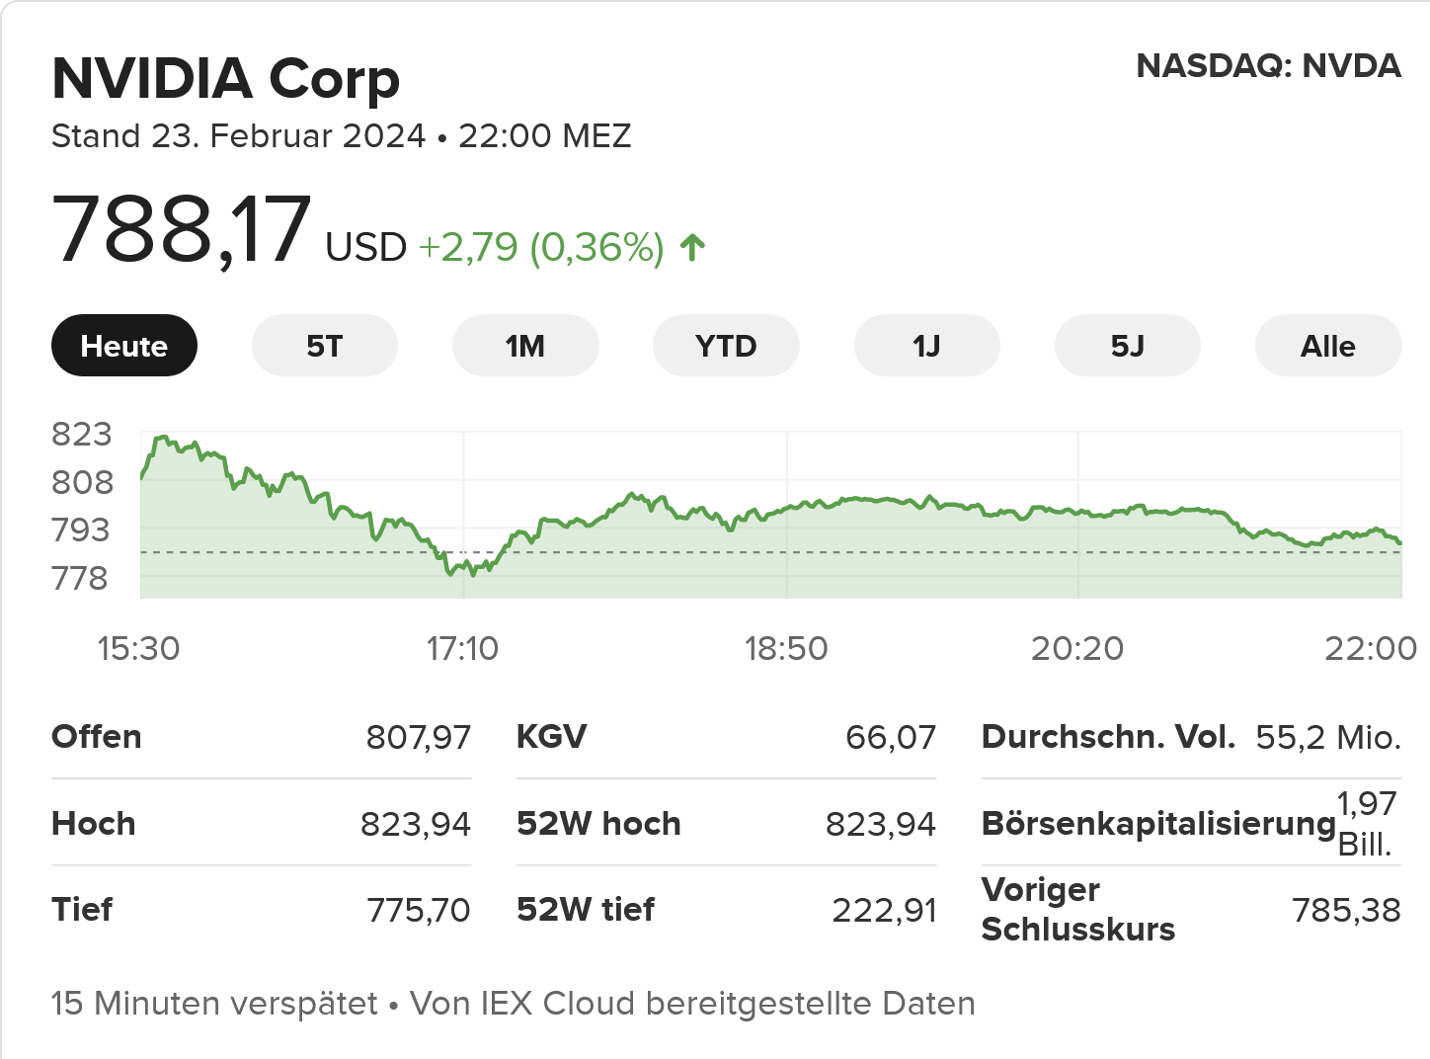Click the 17:10 time axis label

click(x=462, y=648)
